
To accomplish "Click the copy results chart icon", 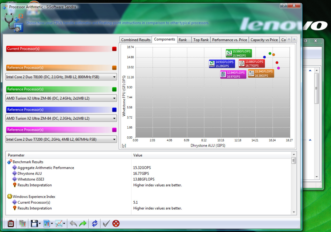I will click(x=22, y=223).
